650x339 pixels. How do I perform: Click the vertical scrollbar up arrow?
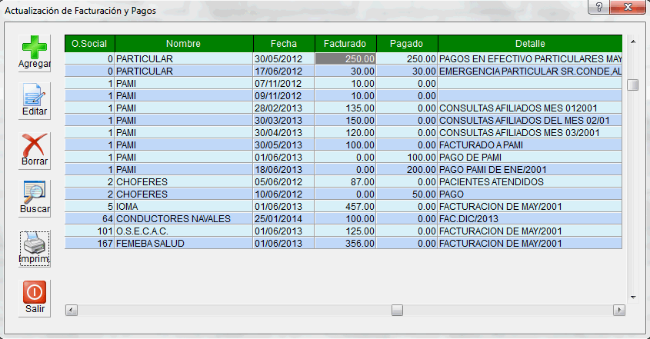click(x=632, y=42)
